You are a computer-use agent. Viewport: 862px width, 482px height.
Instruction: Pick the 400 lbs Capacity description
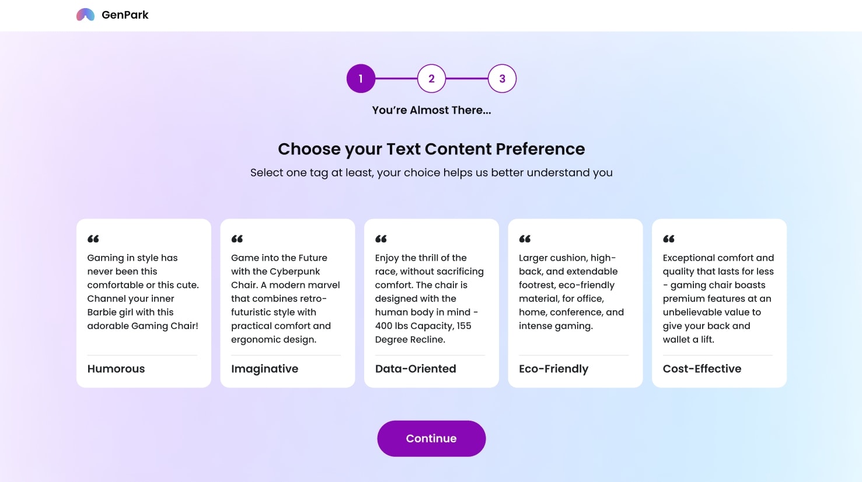click(430, 299)
